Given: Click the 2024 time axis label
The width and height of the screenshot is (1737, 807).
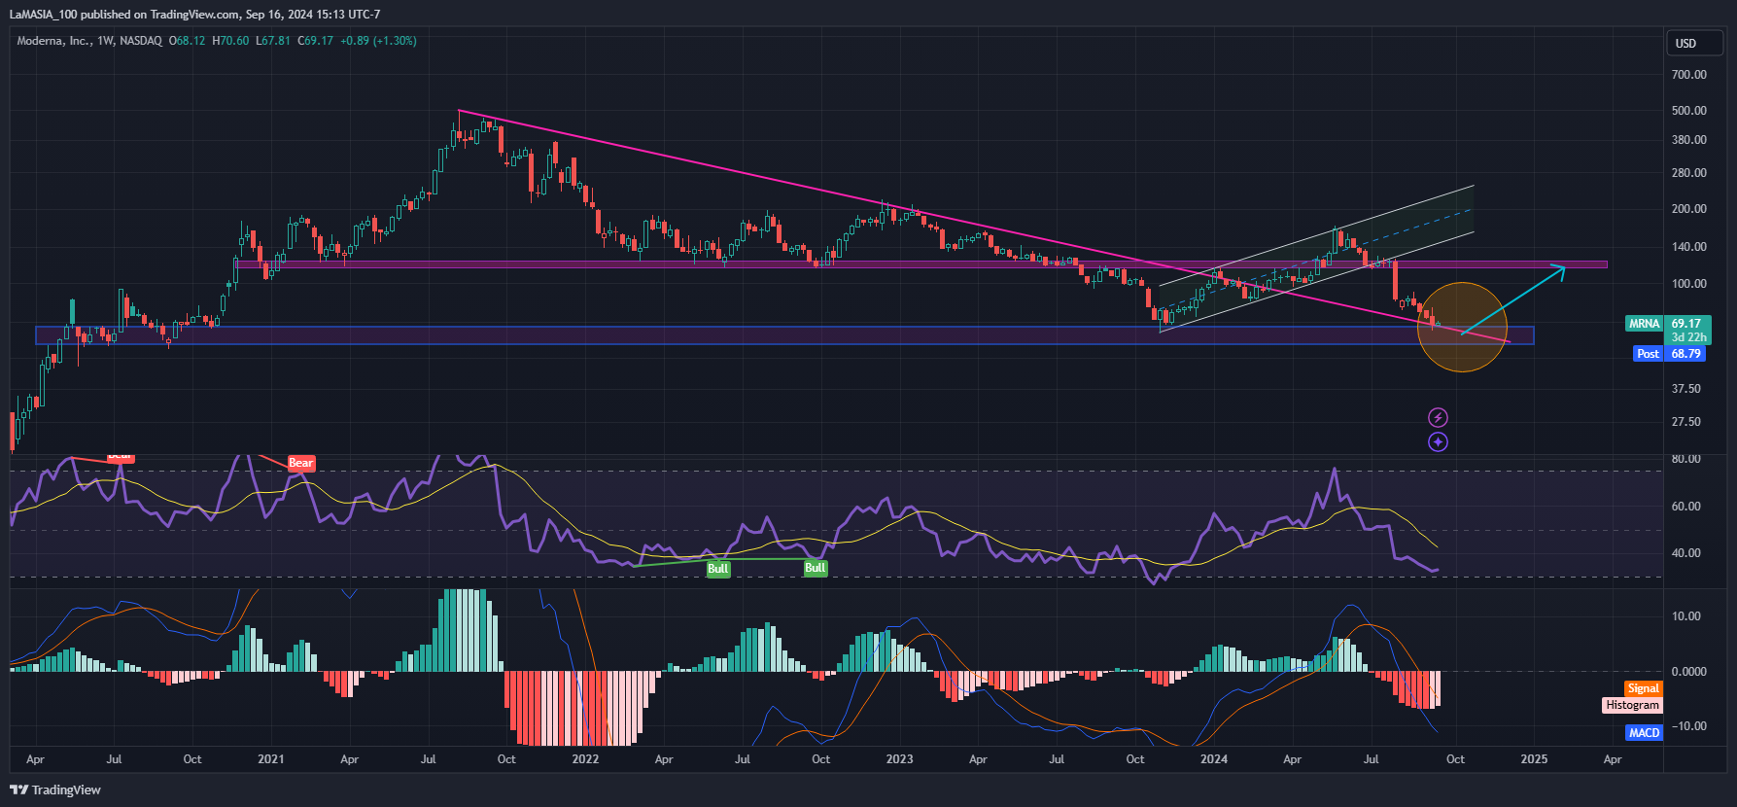Looking at the screenshot, I should (1213, 759).
